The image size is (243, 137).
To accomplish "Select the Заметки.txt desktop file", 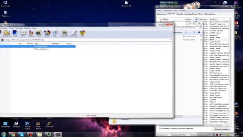I will pos(126,4).
